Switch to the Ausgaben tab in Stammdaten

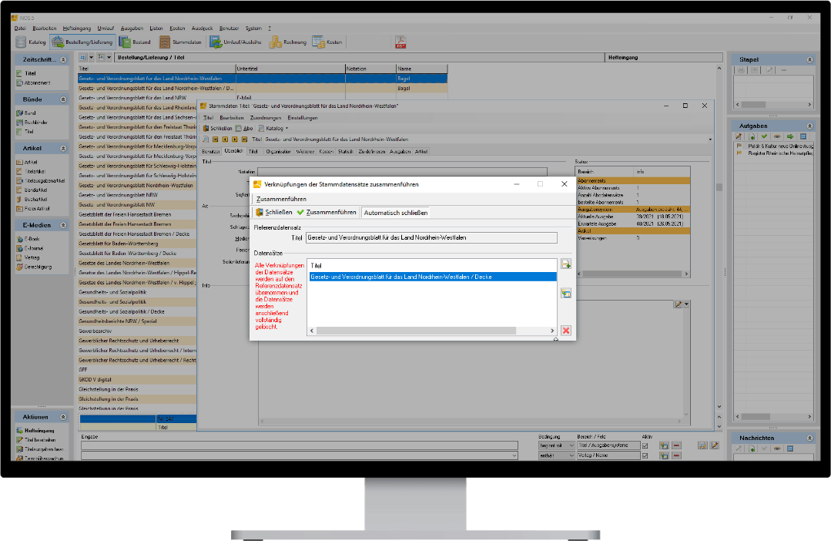(x=400, y=152)
